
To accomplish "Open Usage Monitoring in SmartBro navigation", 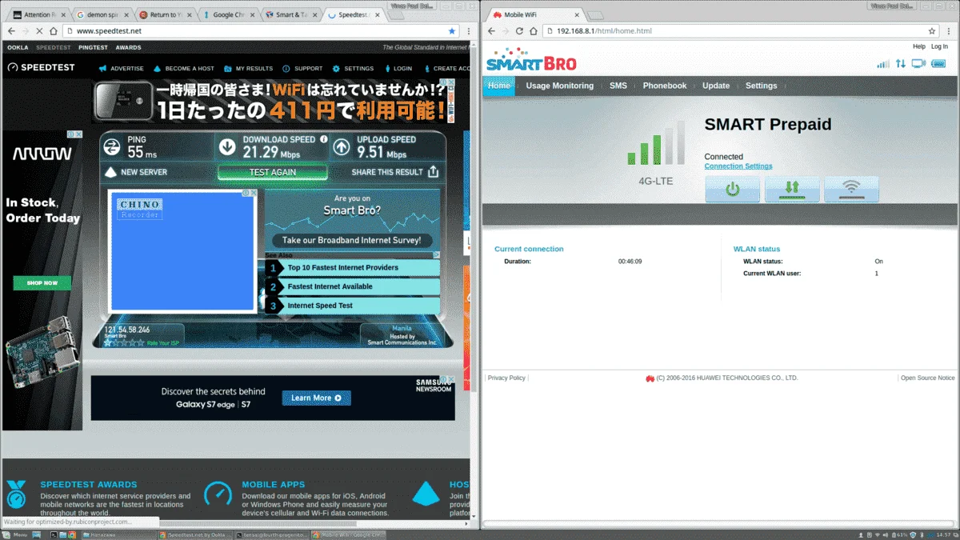I will (560, 86).
